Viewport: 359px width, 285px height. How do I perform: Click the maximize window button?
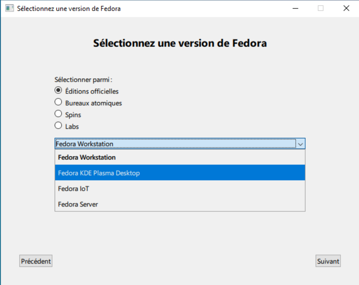pos(321,8)
